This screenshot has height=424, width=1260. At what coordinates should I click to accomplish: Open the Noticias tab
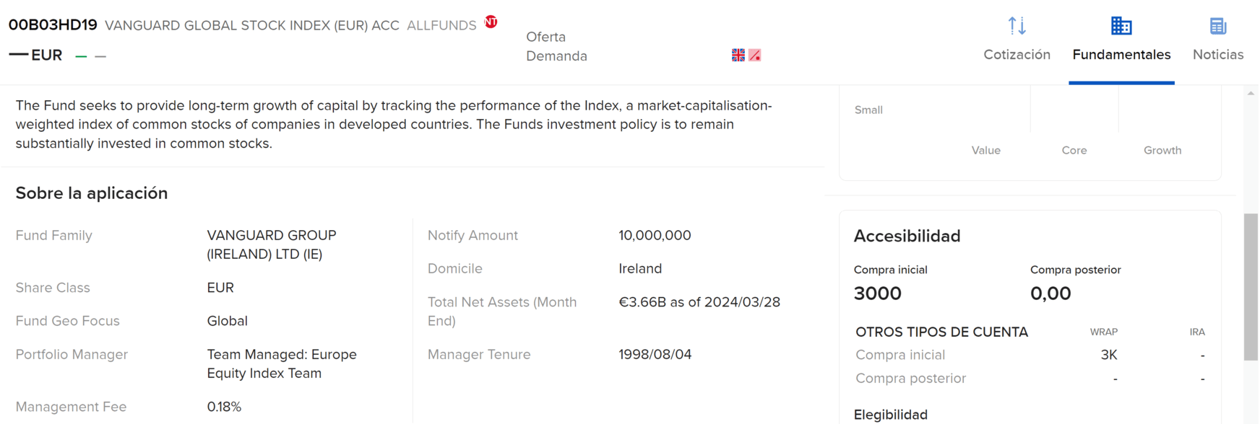coord(1217,55)
